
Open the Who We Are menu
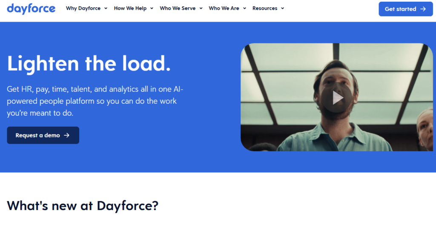coord(224,9)
